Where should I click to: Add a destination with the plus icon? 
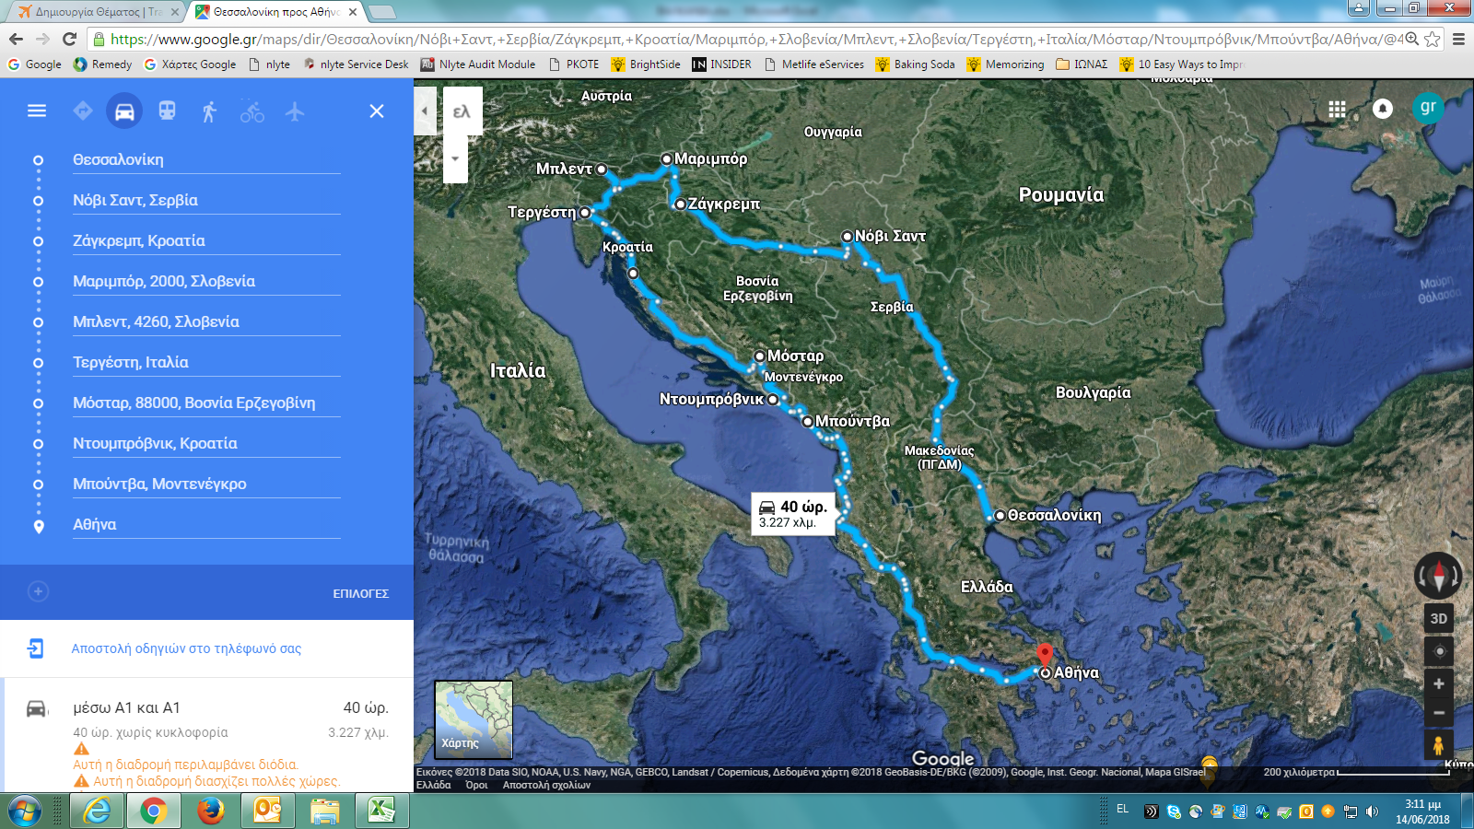[38, 591]
